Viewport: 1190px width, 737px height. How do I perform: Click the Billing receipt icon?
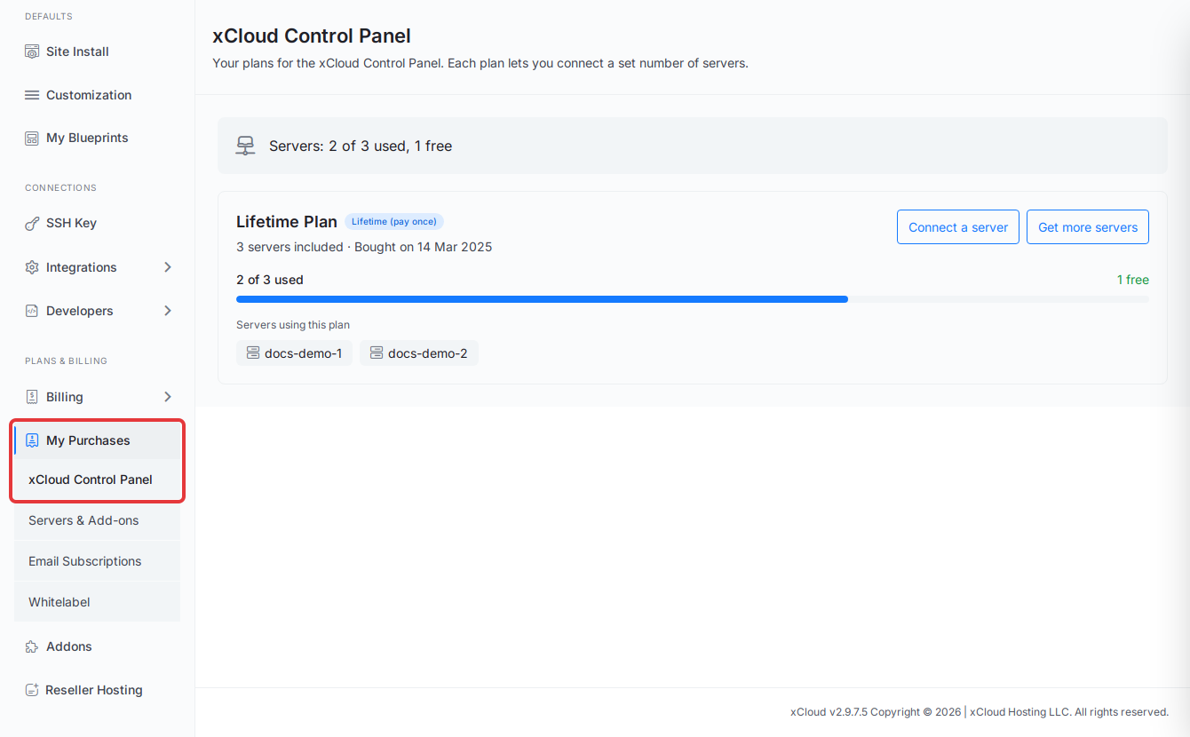pos(32,397)
